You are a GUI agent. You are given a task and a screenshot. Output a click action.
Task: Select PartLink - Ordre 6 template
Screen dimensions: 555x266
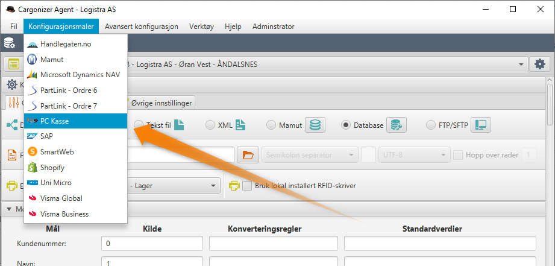[x=76, y=90]
